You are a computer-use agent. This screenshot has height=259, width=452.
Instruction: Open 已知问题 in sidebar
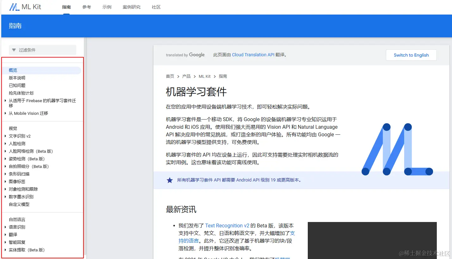(17, 85)
